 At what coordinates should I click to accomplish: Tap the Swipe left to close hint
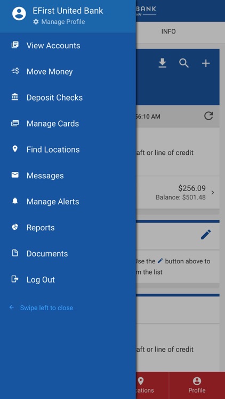click(x=46, y=308)
